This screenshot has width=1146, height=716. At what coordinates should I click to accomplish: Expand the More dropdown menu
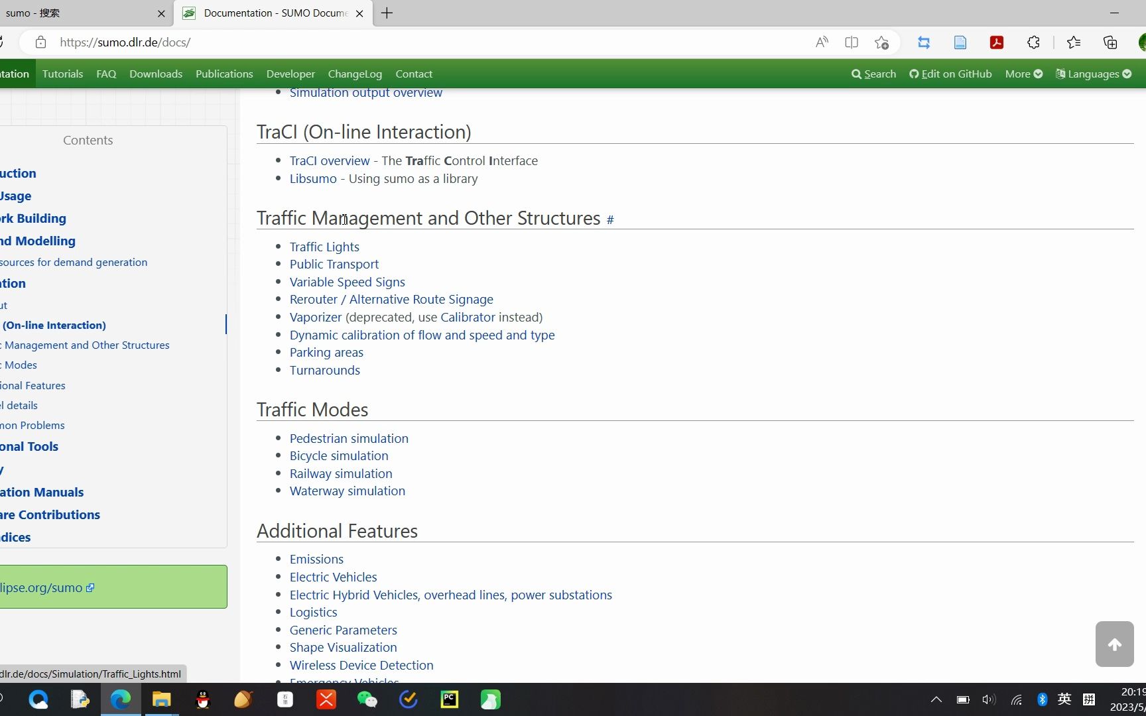click(1024, 74)
